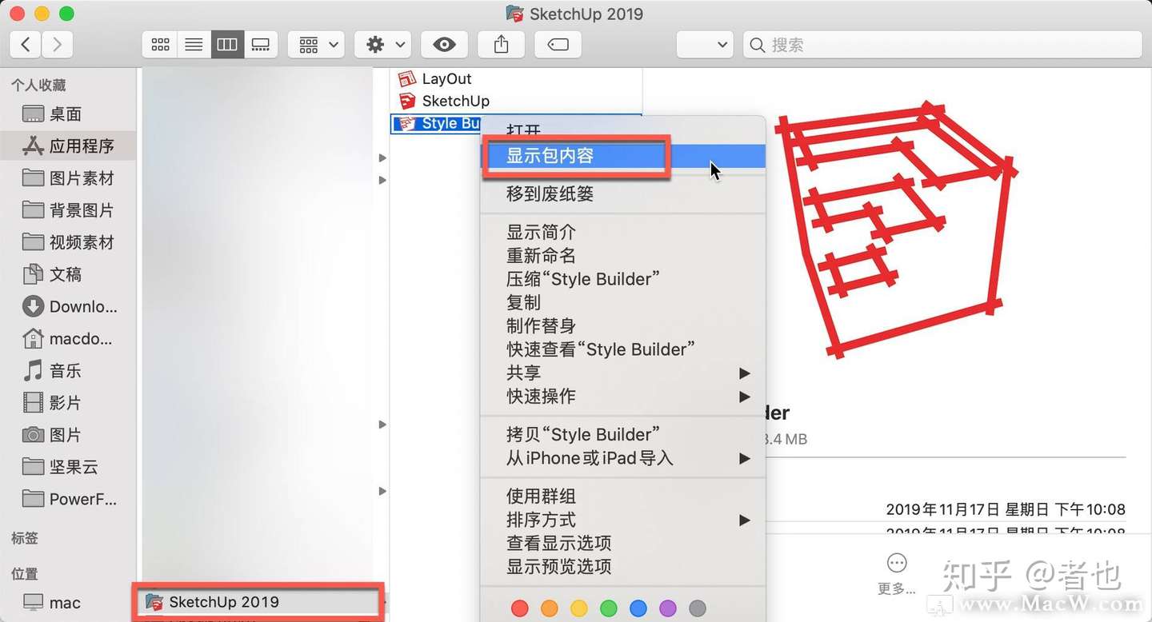Choose 拷贝“Style Builder” menu item
This screenshot has height=622, width=1152.
(x=622, y=435)
